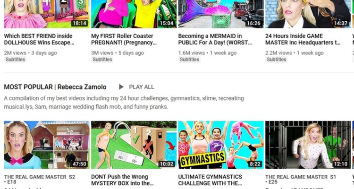Click title 'Which BEST FRIEND inside DOLLHOUSE'
The height and width of the screenshot is (189, 354).
pos(39,39)
